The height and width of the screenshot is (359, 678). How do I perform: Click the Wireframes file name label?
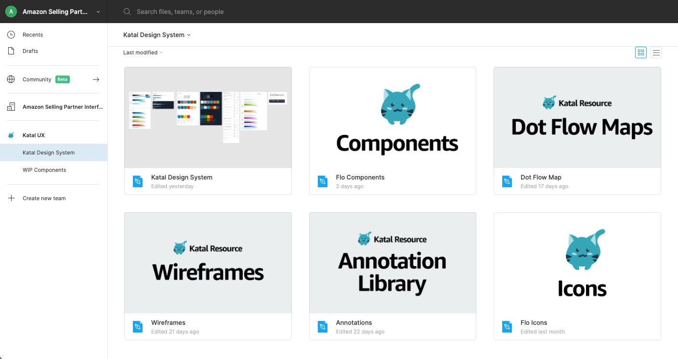168,322
